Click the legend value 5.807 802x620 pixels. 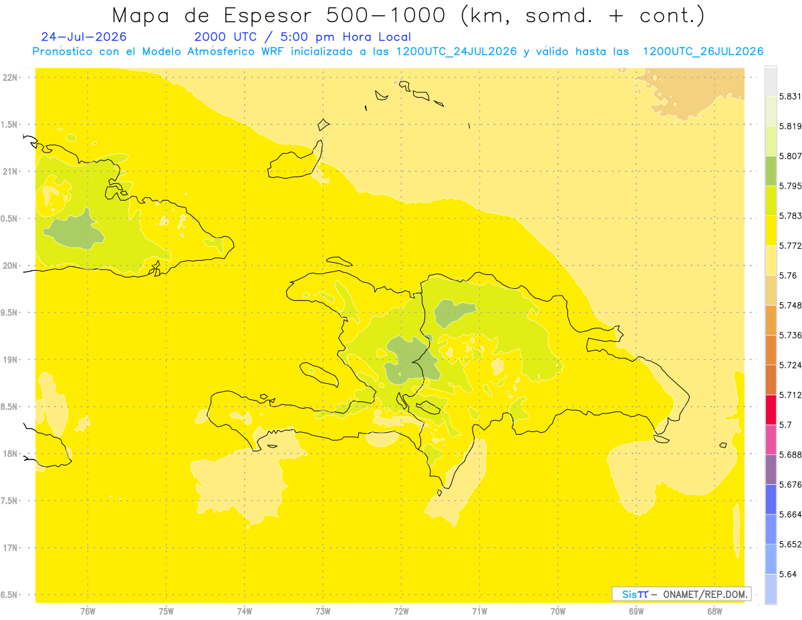[x=791, y=156]
